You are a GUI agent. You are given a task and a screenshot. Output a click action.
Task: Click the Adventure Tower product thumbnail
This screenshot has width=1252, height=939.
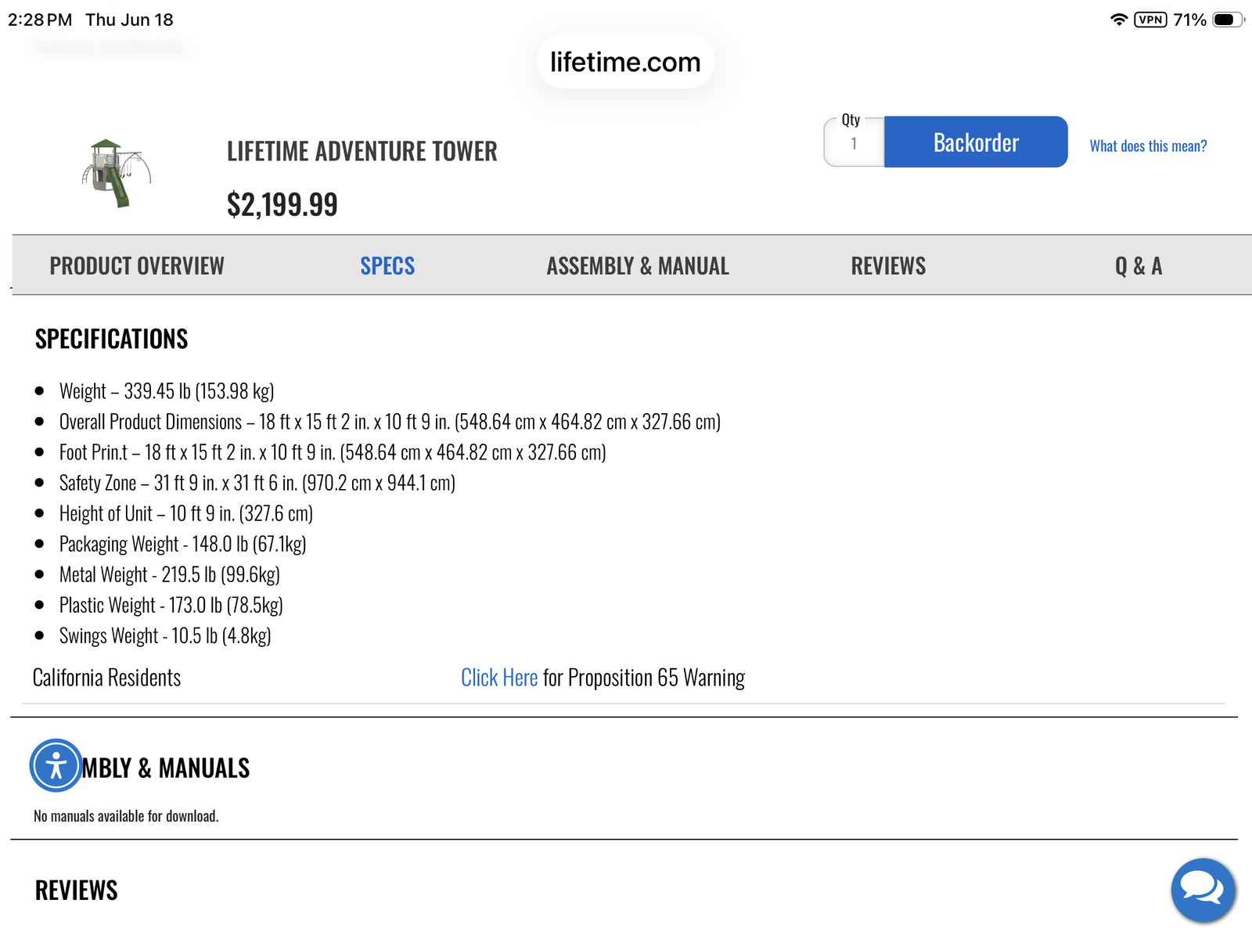[115, 174]
